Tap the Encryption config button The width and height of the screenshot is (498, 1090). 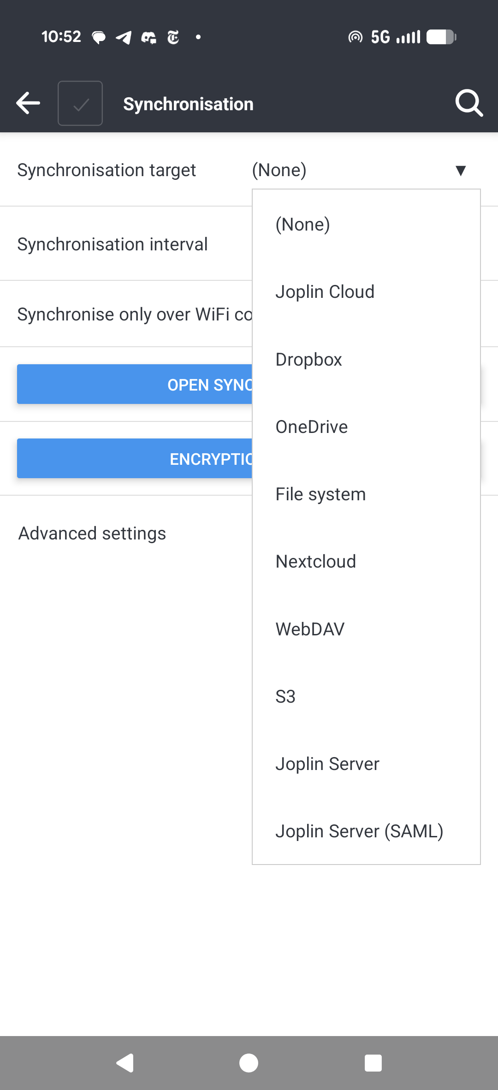point(135,459)
